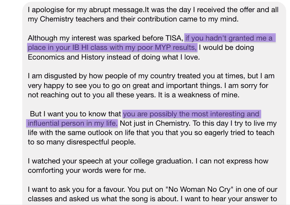The width and height of the screenshot is (290, 205).
Task: Click "It is a weakness of mine."
Action: (199, 95)
